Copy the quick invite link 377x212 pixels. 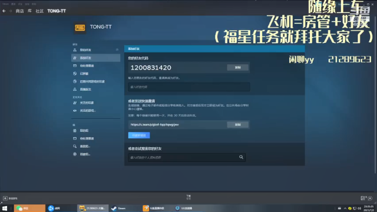click(x=237, y=125)
